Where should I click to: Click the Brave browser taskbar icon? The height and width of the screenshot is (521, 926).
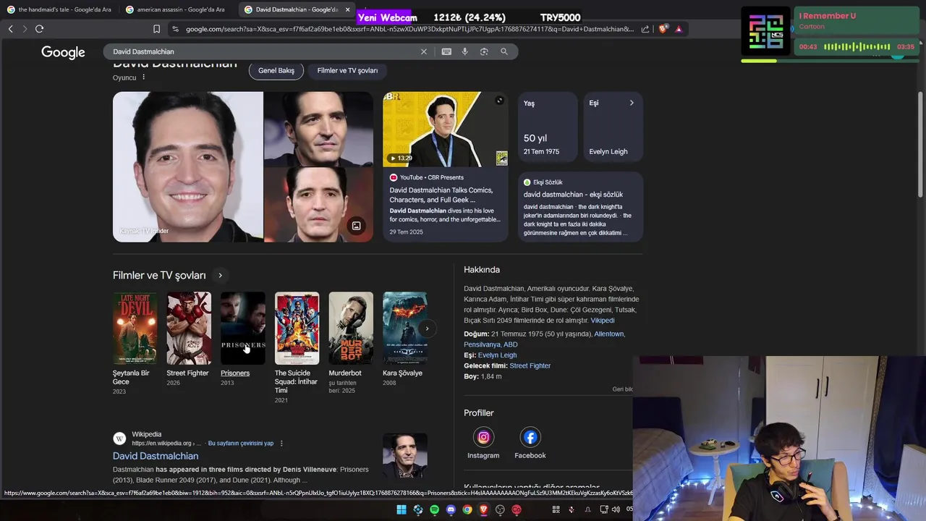483,509
